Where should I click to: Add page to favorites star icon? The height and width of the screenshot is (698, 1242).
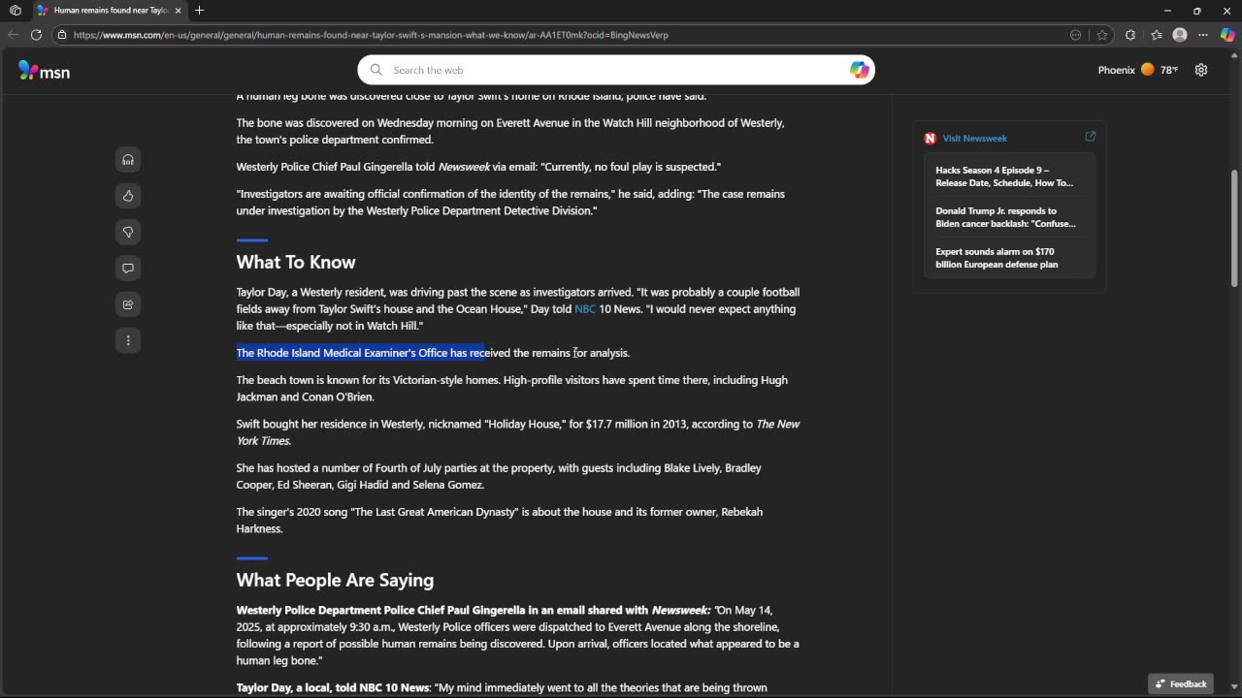[x=1102, y=35]
